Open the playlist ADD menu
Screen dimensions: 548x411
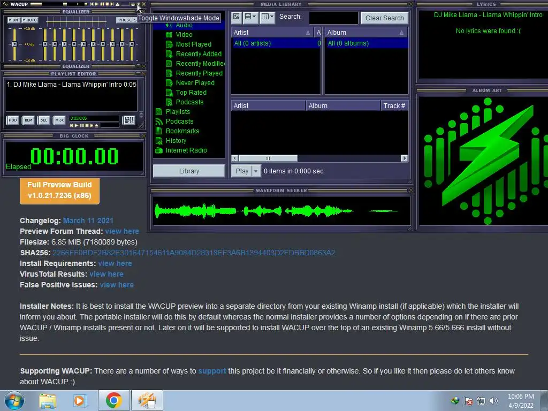pyautogui.click(x=13, y=120)
